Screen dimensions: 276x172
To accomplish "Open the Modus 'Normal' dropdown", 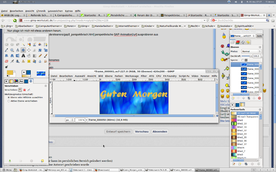I will [251, 51].
